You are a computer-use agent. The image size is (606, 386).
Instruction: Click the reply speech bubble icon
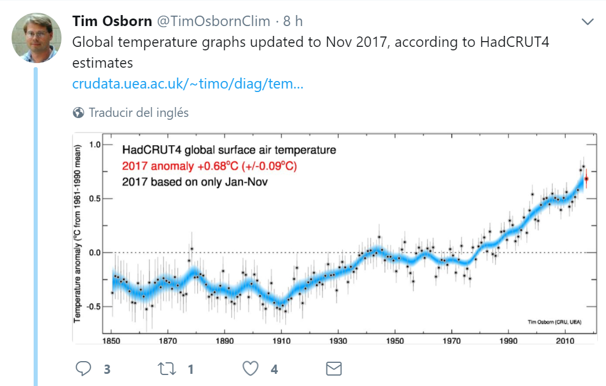tap(85, 369)
